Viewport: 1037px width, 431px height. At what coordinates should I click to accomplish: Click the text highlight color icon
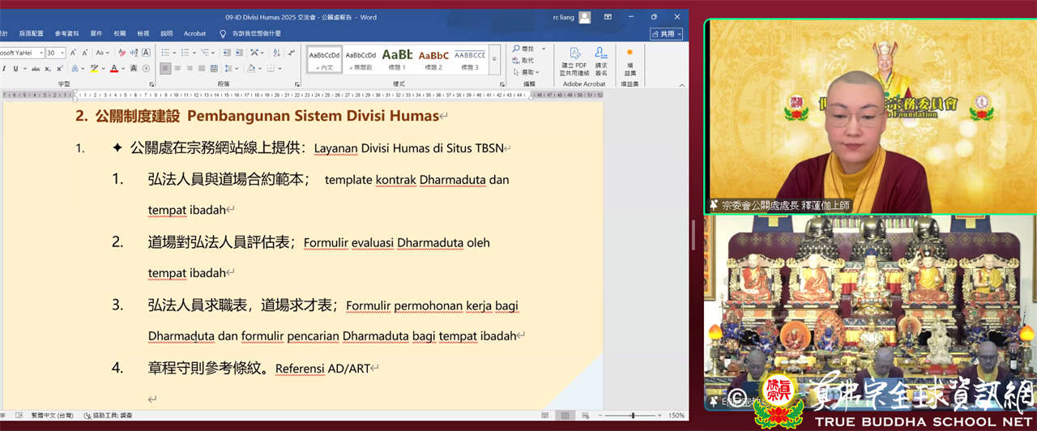[95, 69]
